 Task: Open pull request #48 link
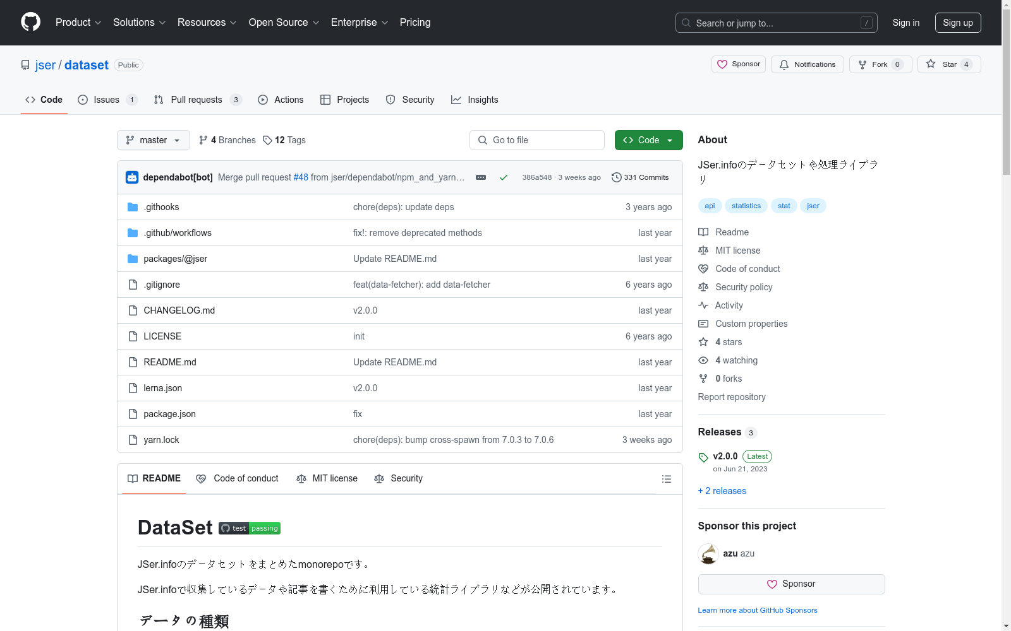(301, 177)
